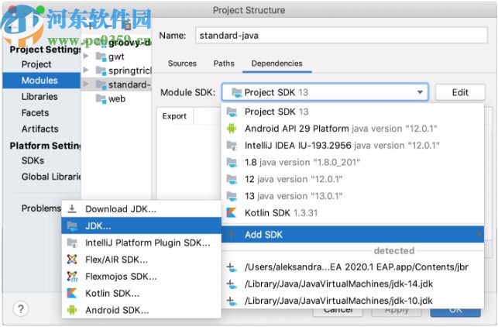The width and height of the screenshot is (498, 327).
Task: Click the Android API 29 Platform icon
Action: click(x=232, y=129)
